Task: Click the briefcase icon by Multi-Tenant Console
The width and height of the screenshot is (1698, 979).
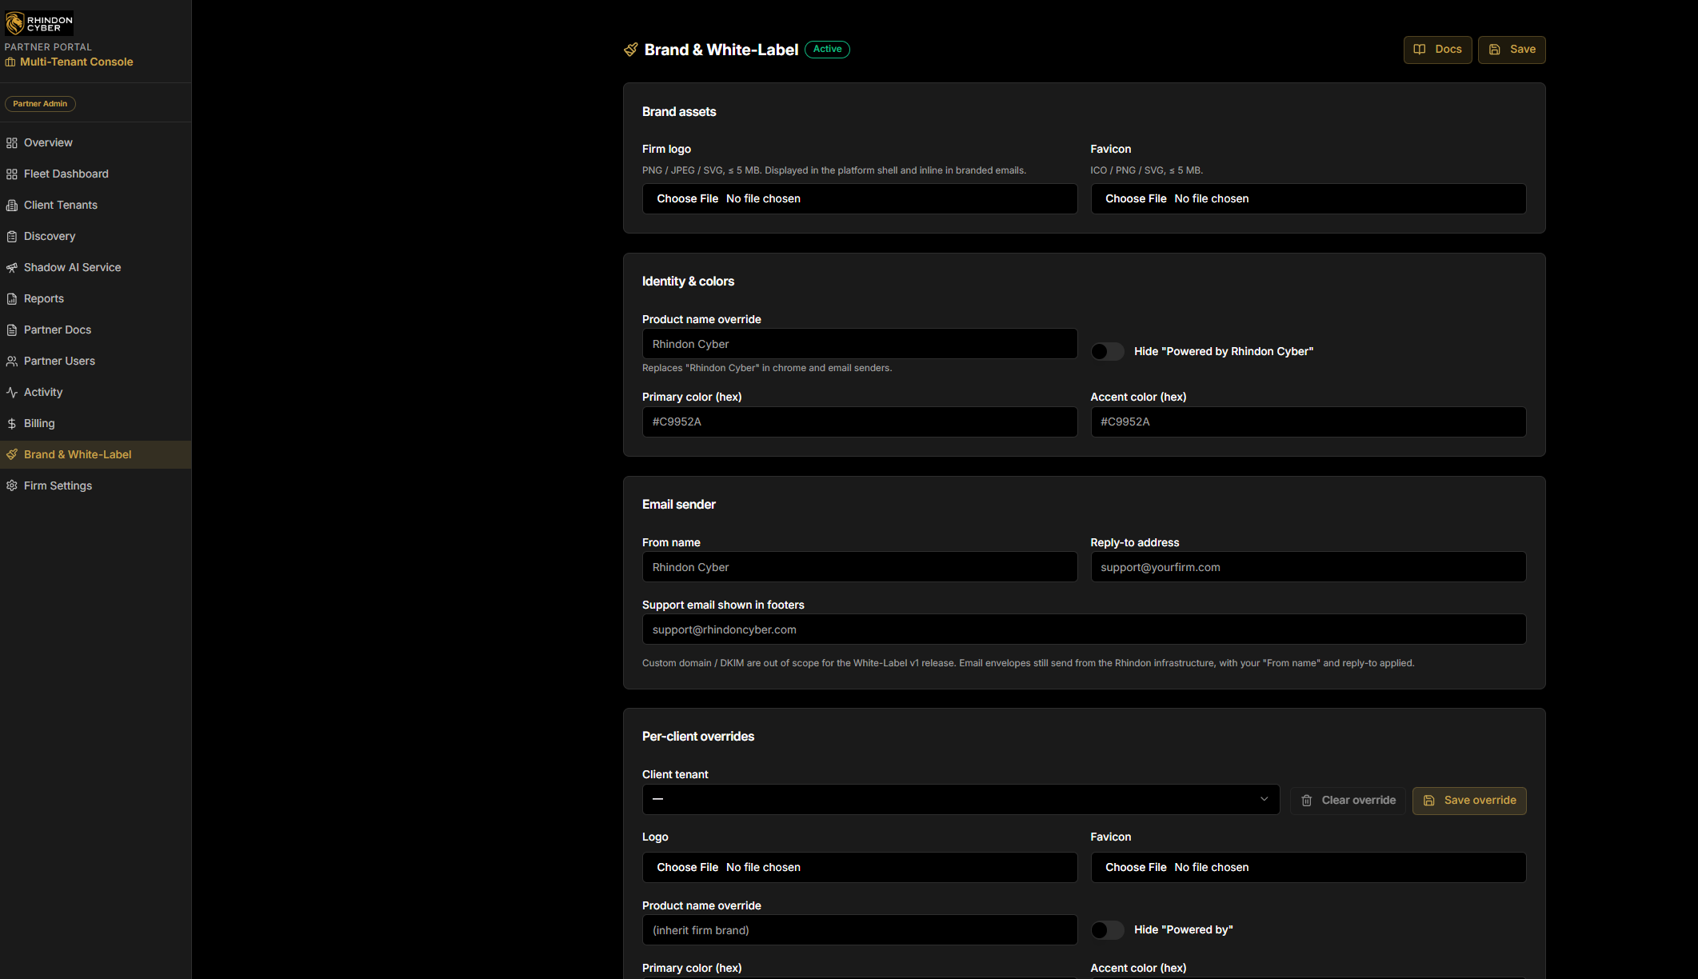Action: click(10, 62)
